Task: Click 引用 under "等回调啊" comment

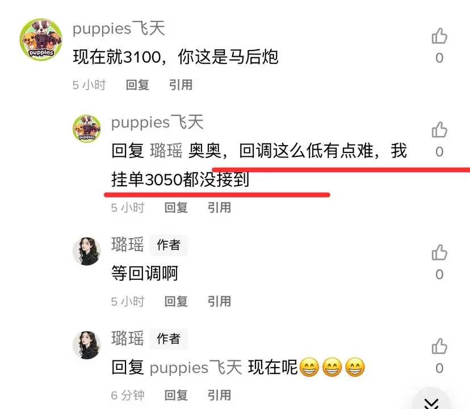Action: click(220, 301)
